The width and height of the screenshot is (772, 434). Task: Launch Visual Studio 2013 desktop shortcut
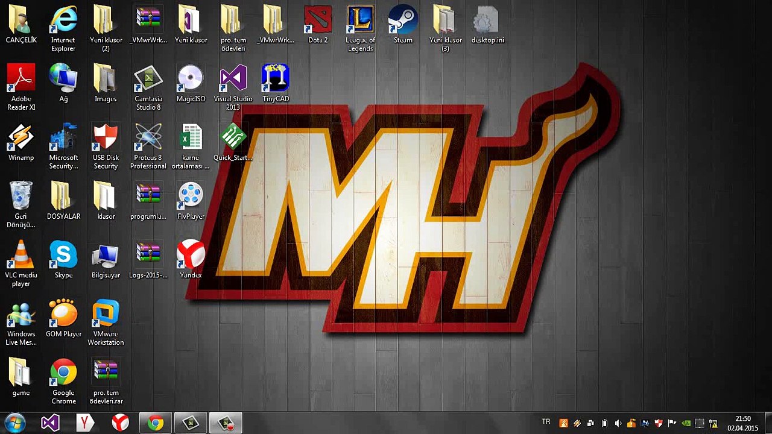(233, 87)
